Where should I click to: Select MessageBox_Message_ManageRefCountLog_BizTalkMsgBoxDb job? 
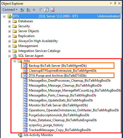point(75,90)
